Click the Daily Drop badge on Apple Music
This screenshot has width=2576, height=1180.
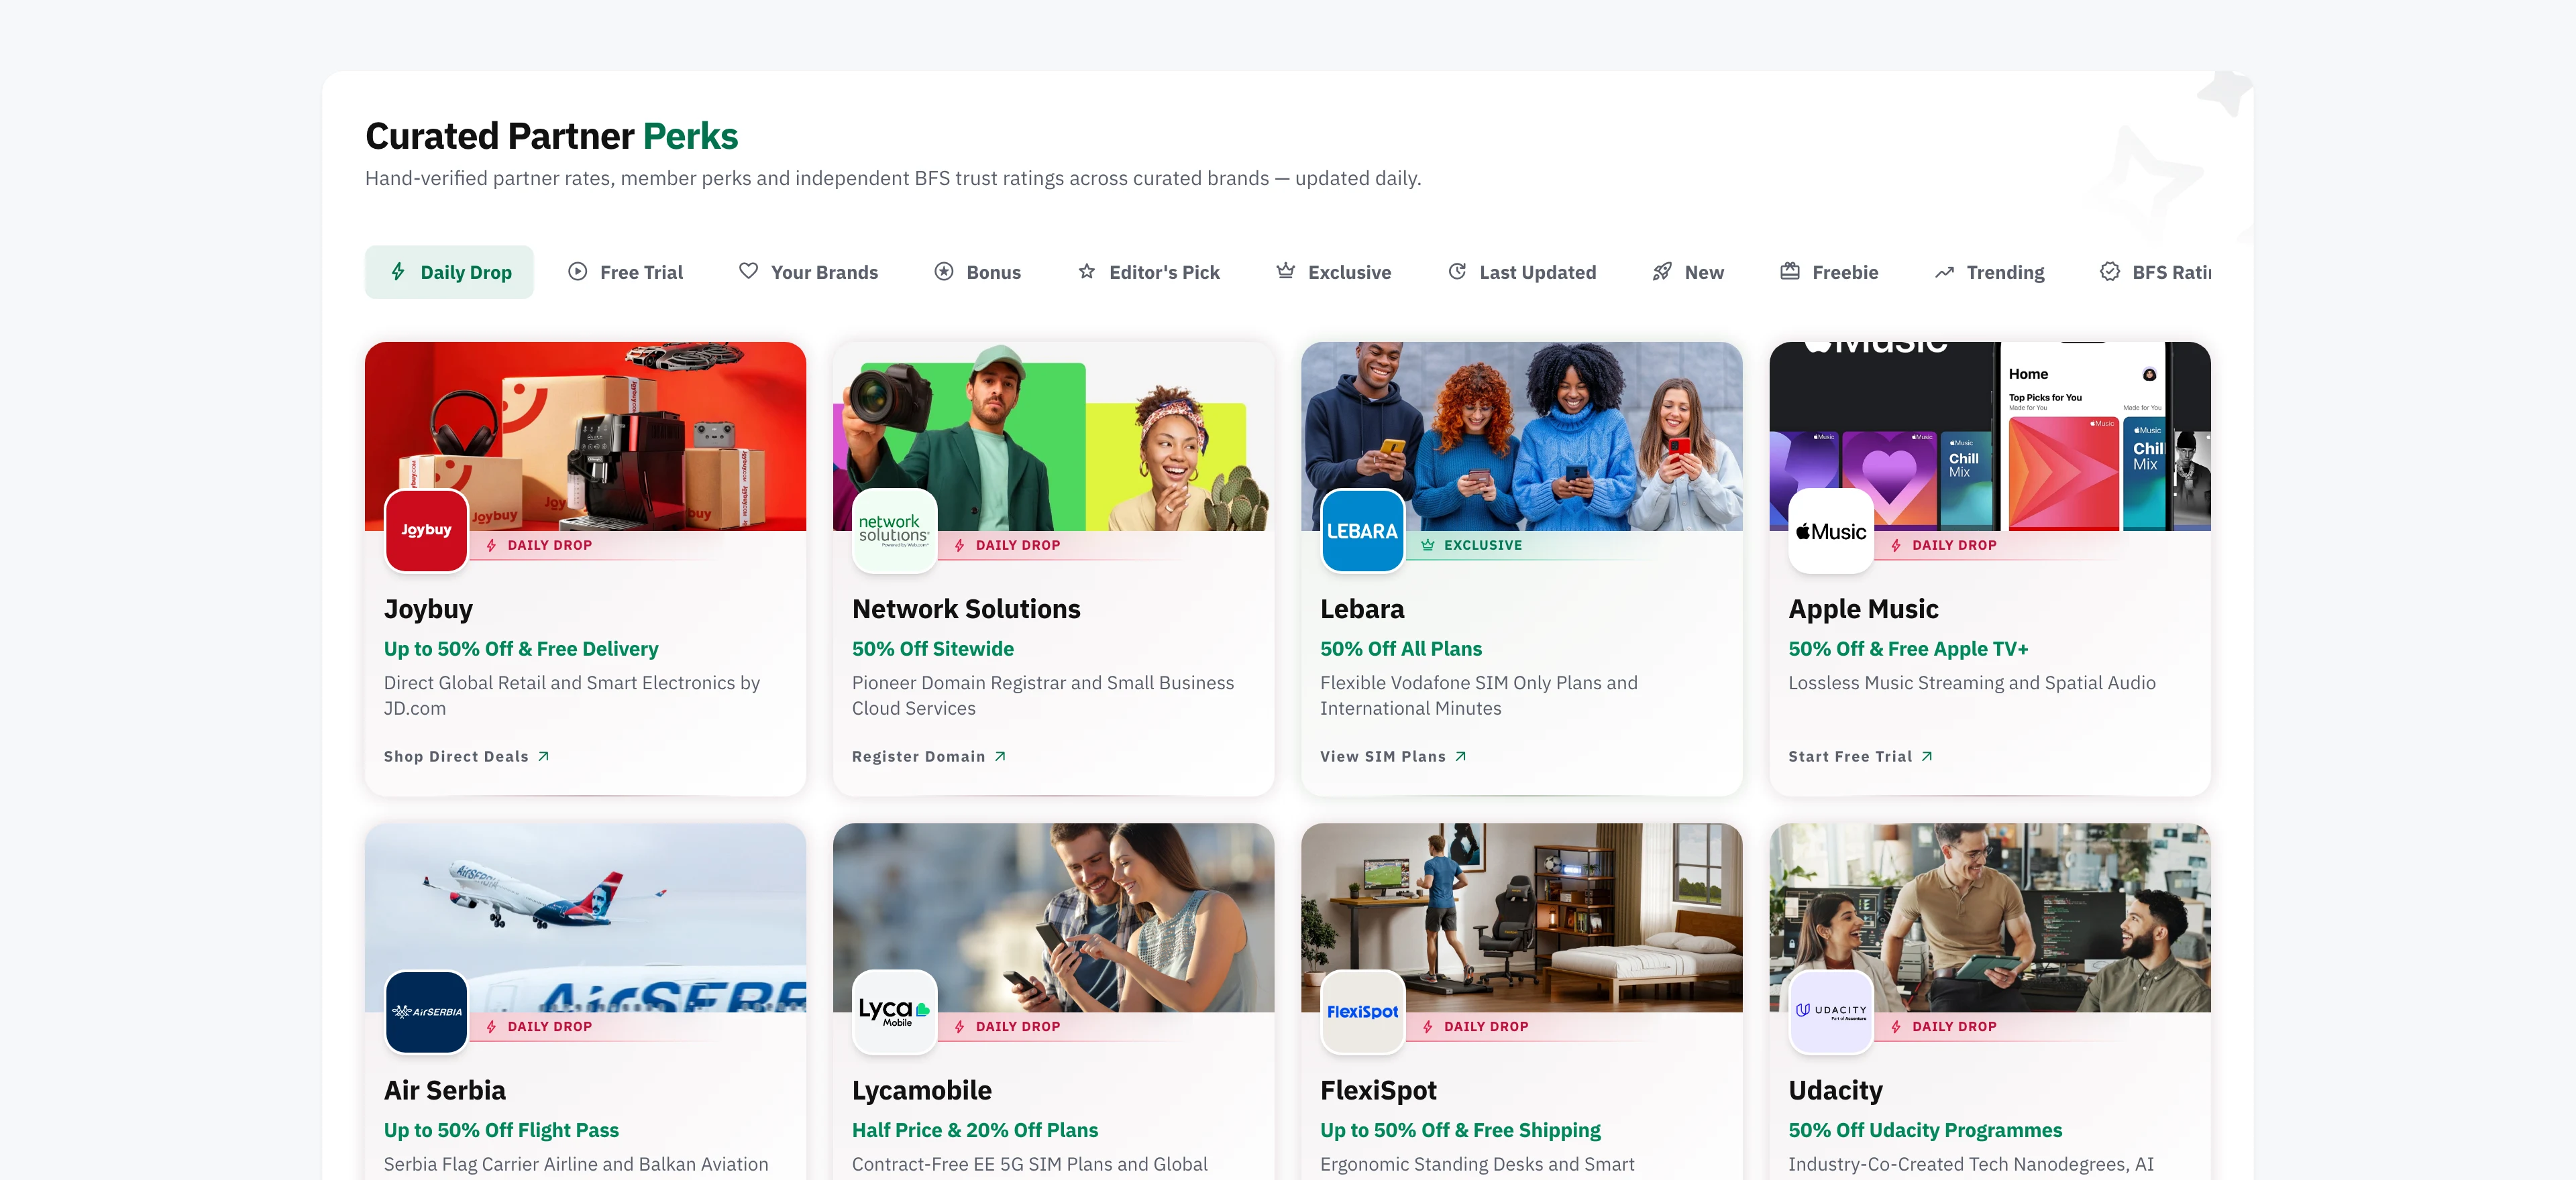[x=1943, y=544]
